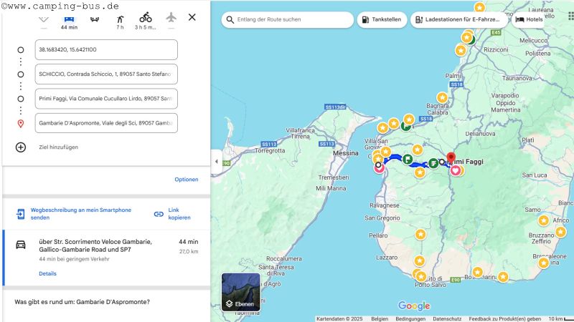Viewport: 574px width, 322px height.
Task: Click Was gibt es rund um Gambarie heading
Action: [82, 302]
